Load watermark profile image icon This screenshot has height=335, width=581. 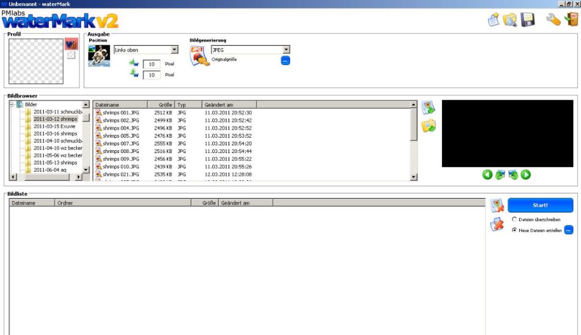[x=71, y=44]
